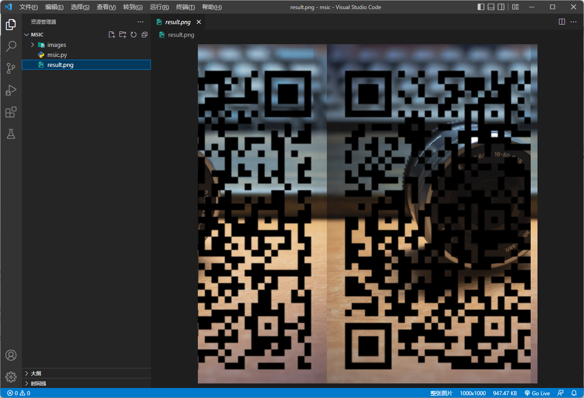The width and height of the screenshot is (584, 398).
Task: Open the 运行(R) menu
Action: [159, 7]
